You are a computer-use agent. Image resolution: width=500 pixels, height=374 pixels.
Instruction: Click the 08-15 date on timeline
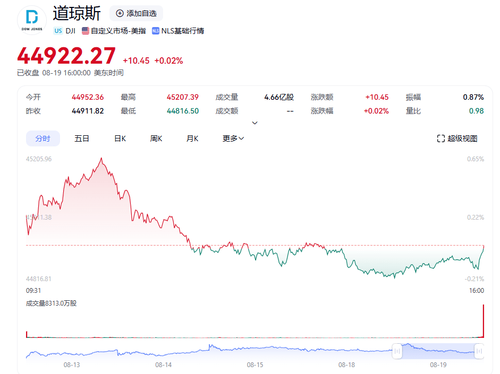(x=255, y=365)
